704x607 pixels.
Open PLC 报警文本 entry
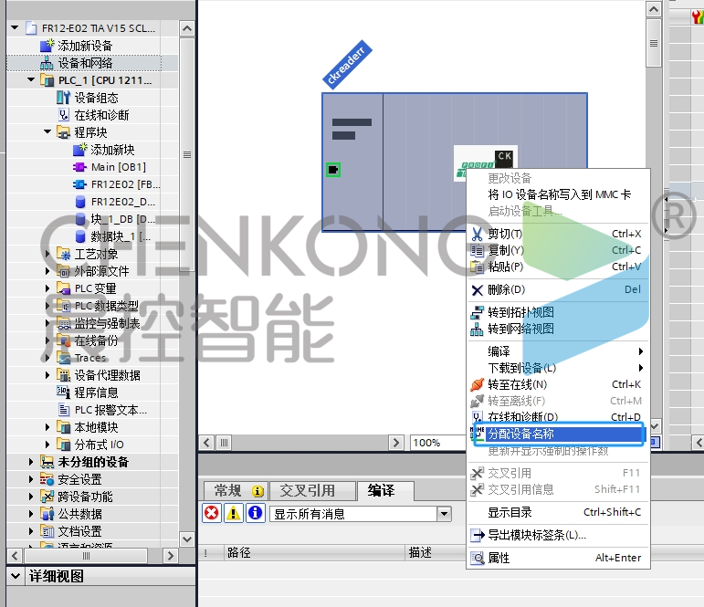[110, 410]
